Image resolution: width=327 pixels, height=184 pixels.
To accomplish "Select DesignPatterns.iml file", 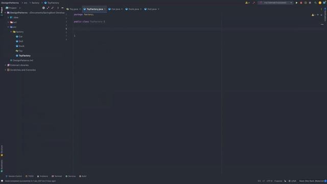I will (23, 60).
